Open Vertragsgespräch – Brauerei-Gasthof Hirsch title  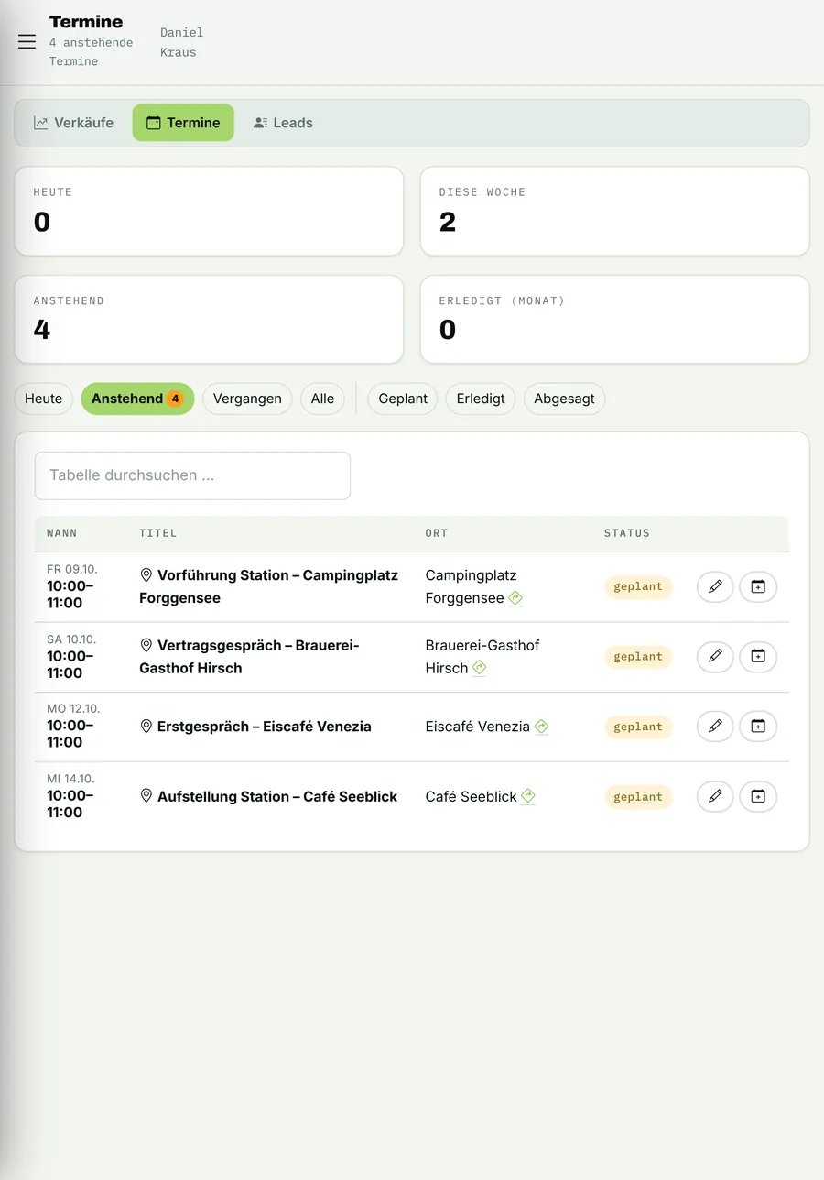tap(249, 657)
